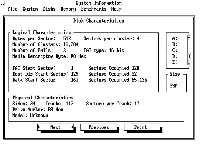Click the window control box in top-left corner

coord(3,3)
